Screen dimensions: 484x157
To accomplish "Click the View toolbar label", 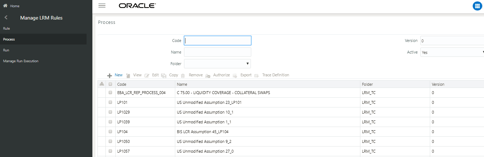I will click(137, 75).
